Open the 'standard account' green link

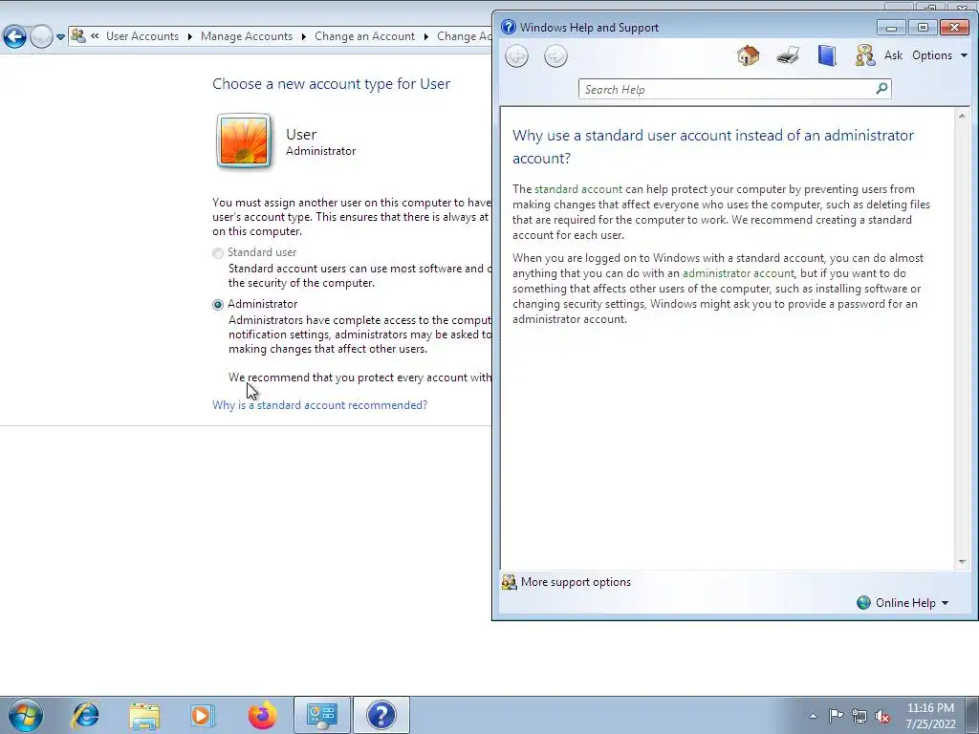click(x=578, y=189)
